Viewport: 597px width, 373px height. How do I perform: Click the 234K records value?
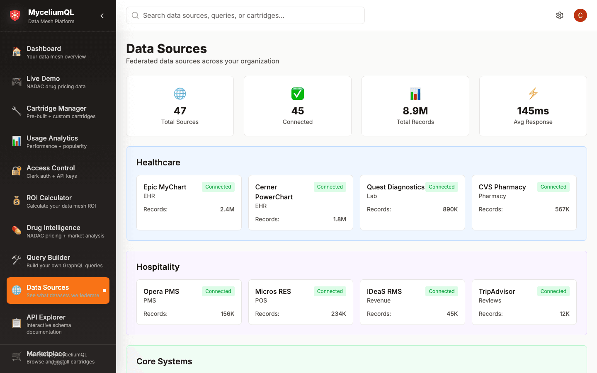point(339,314)
